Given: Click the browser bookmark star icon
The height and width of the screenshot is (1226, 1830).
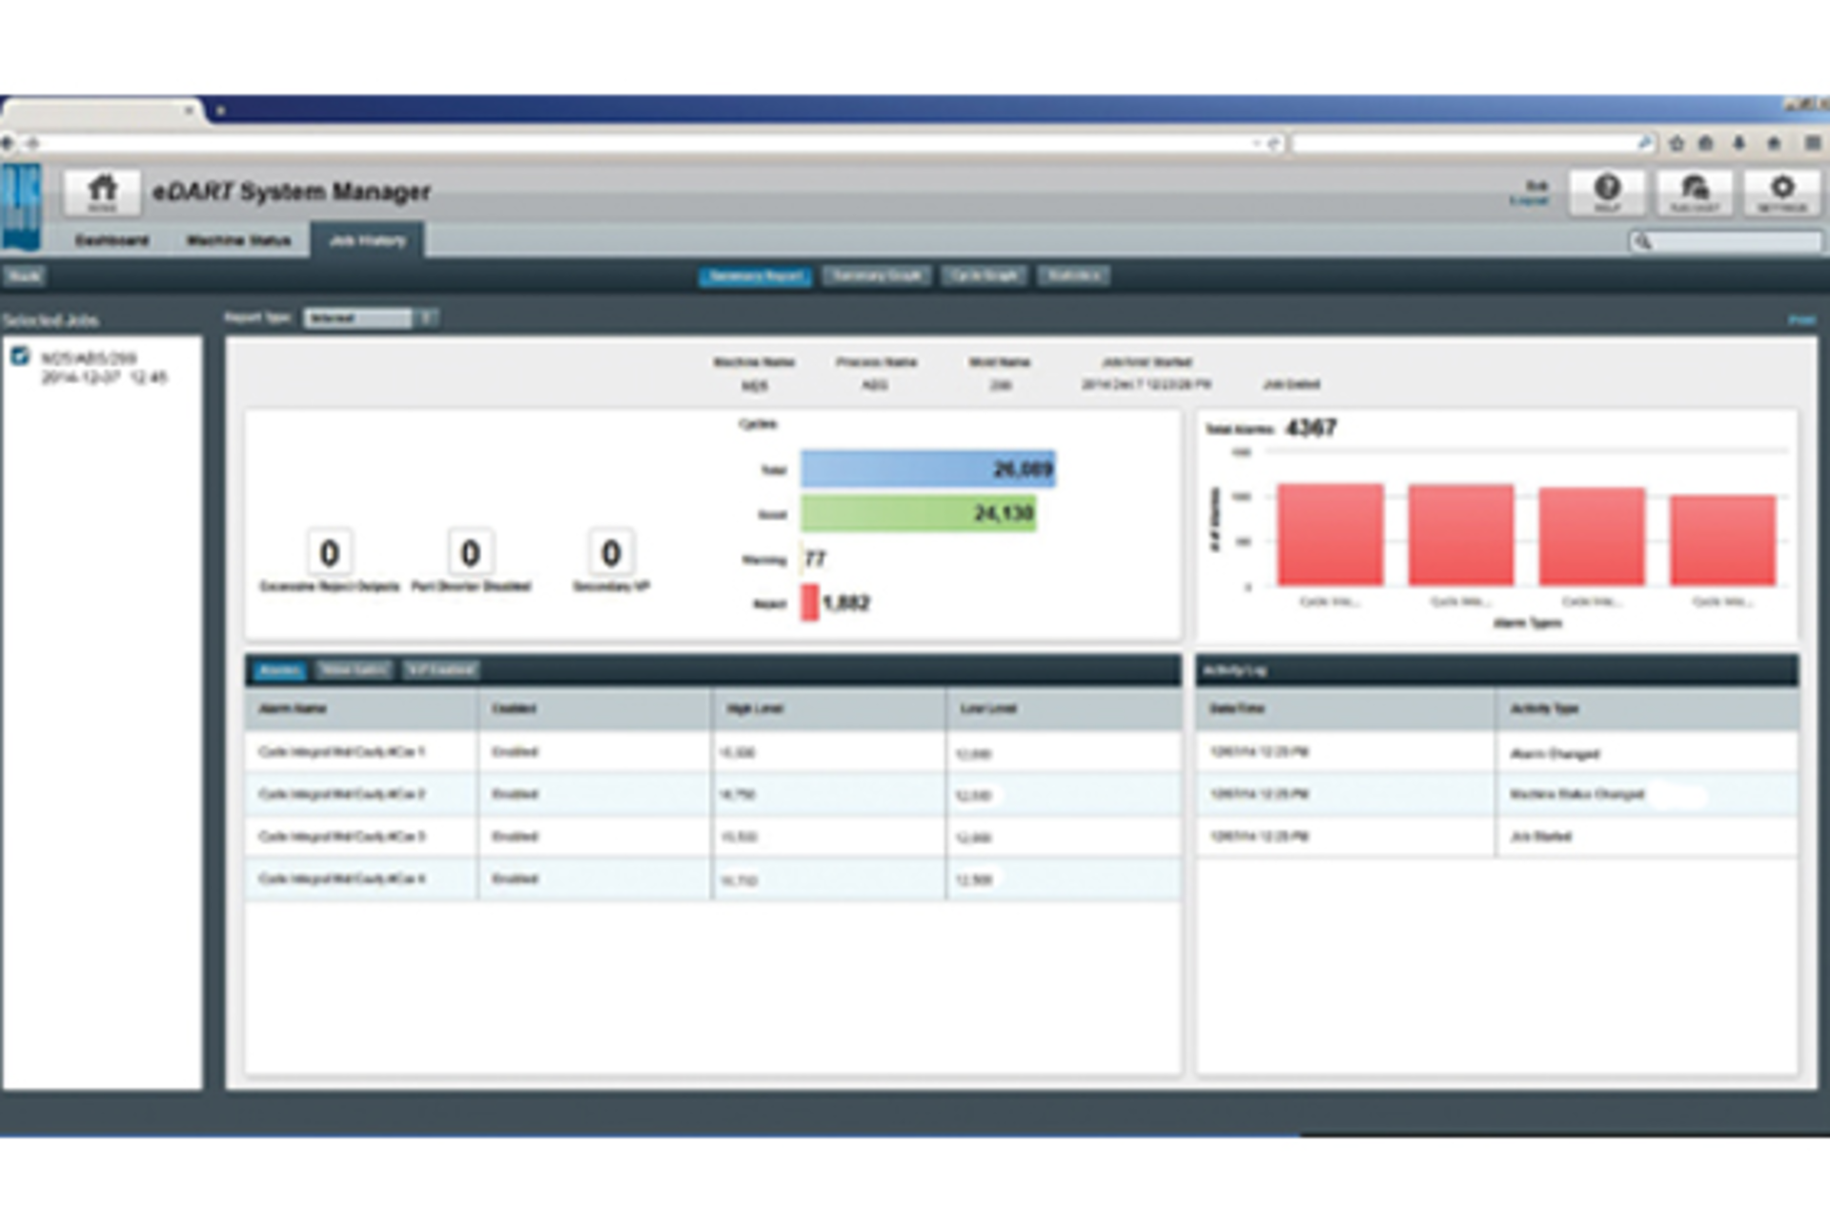Looking at the screenshot, I should coord(1677,143).
